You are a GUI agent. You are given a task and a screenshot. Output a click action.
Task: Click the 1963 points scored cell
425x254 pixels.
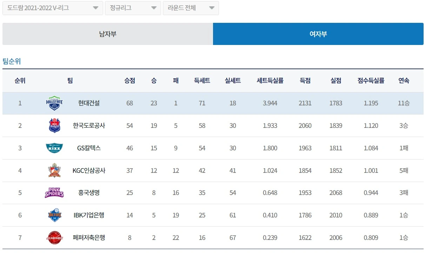pyautogui.click(x=305, y=148)
